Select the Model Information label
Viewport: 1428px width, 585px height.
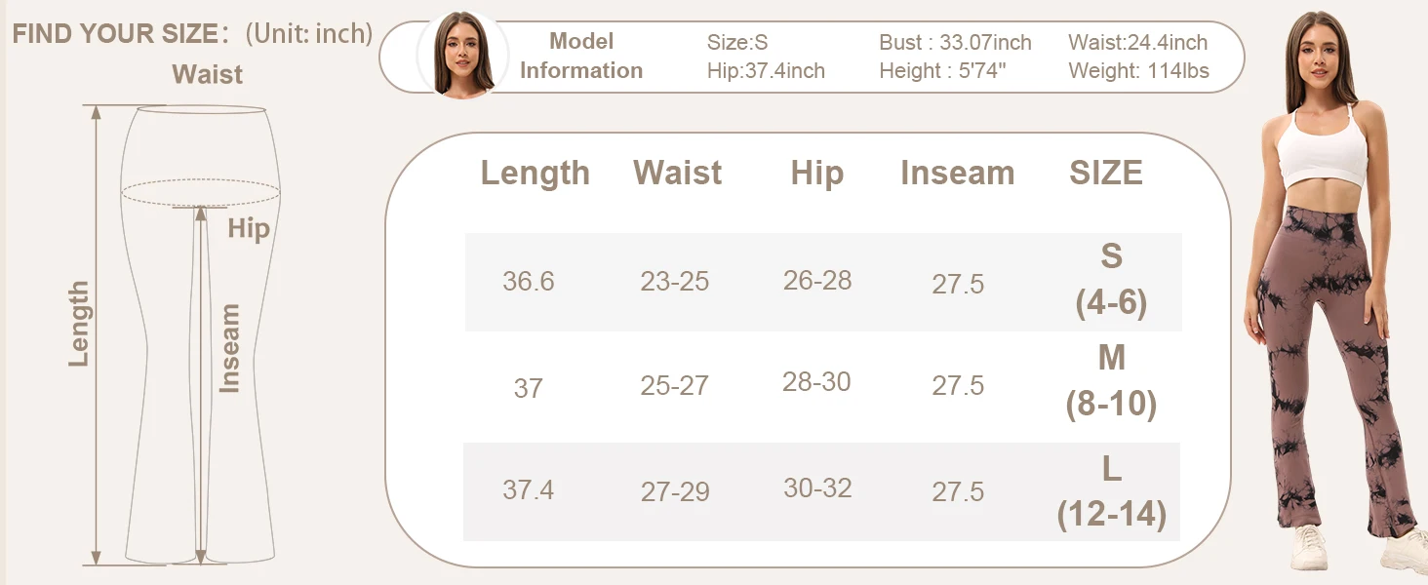pos(581,56)
